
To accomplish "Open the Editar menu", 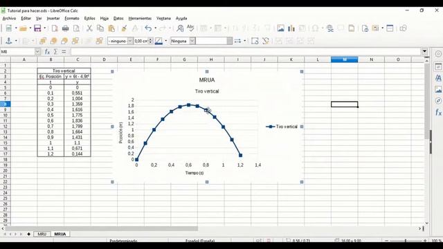I will pyautogui.click(x=26, y=19).
